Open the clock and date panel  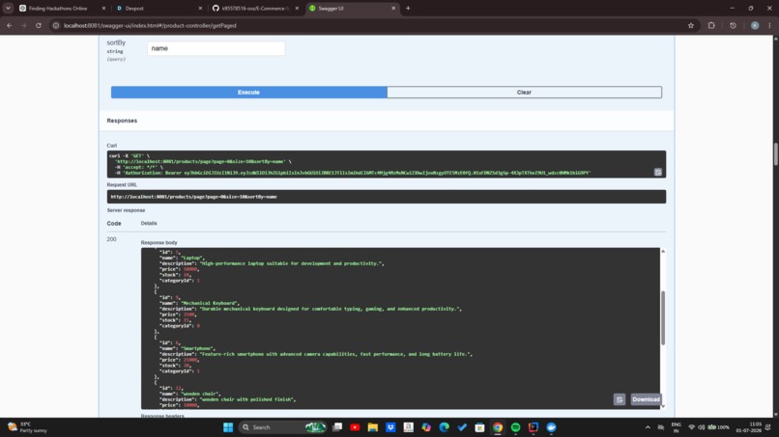click(x=749, y=427)
